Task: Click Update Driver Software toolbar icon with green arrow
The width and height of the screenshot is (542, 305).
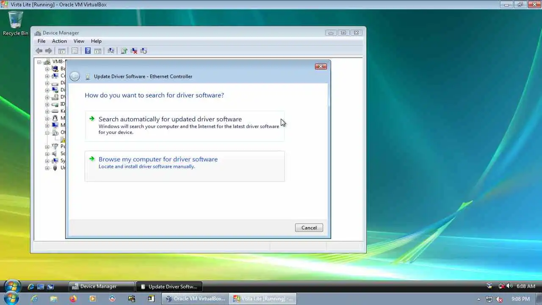Action: tap(124, 51)
